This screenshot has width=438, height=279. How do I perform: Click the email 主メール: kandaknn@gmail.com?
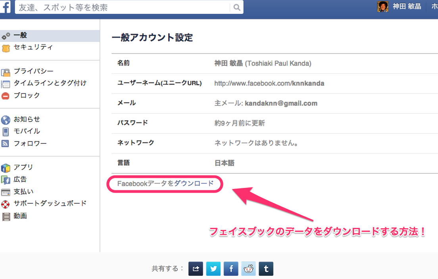pos(266,103)
